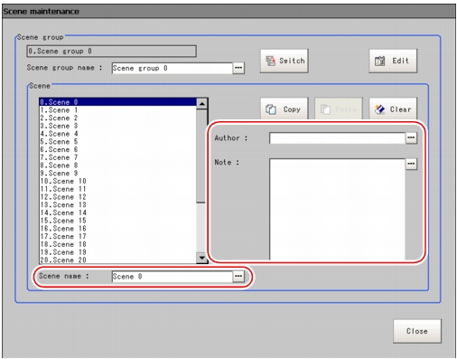Open the editor for Scene group name
Image resolution: width=457 pixels, height=359 pixels.
(238, 68)
